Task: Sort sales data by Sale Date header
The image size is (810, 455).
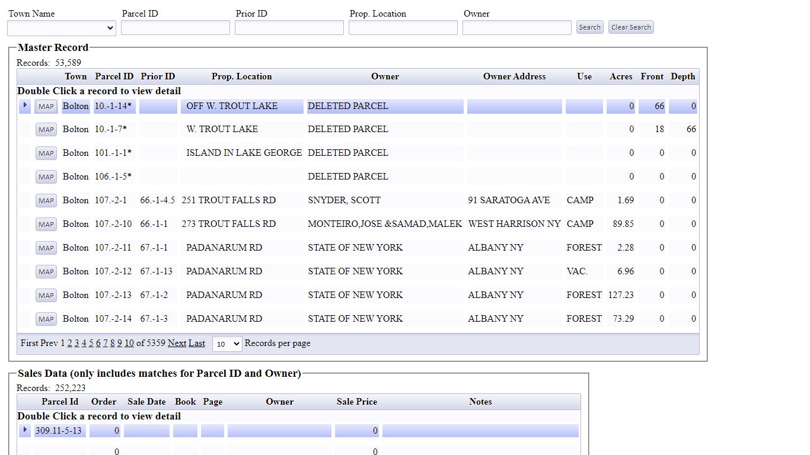Action: pyautogui.click(x=146, y=402)
